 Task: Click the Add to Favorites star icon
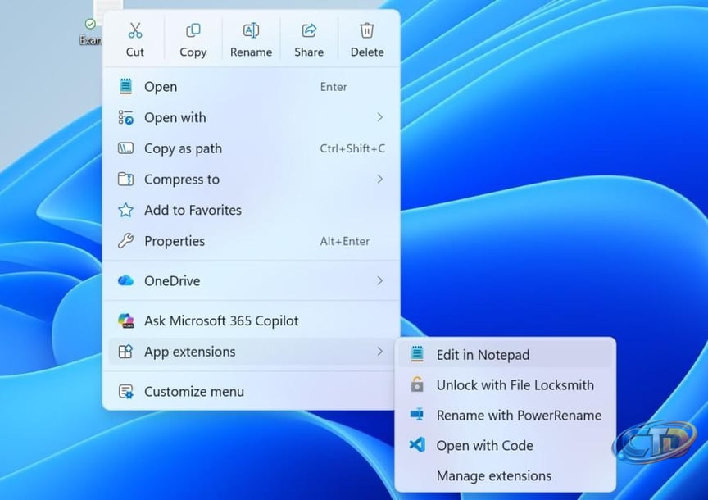(x=125, y=210)
